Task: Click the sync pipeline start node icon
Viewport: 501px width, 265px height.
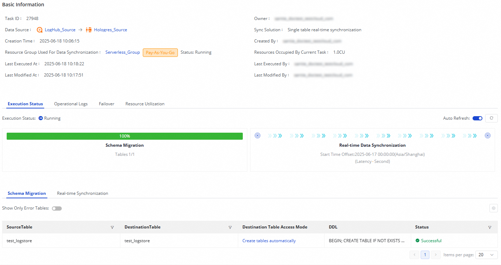Action: [258, 136]
